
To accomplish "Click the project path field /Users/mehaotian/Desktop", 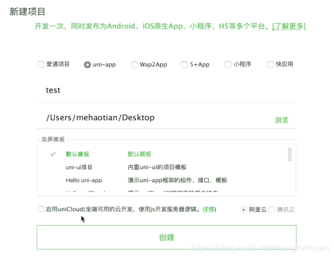I will point(154,118).
